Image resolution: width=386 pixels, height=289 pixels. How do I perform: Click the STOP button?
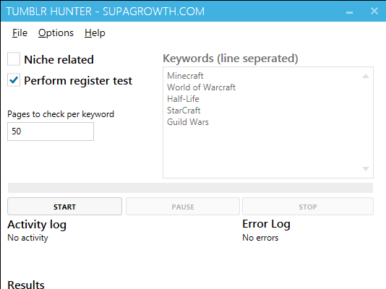pos(308,207)
